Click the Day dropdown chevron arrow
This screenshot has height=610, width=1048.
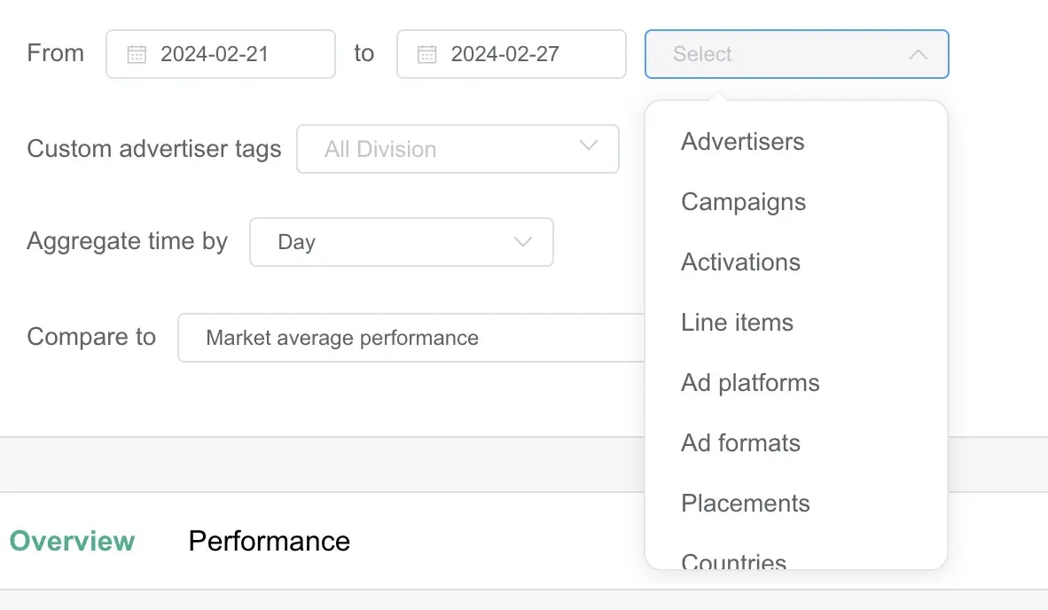point(523,241)
